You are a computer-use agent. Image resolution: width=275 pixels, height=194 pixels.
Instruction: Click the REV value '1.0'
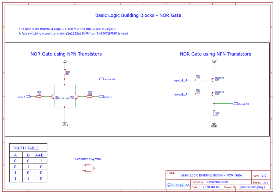click(x=264, y=176)
